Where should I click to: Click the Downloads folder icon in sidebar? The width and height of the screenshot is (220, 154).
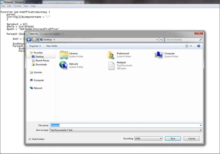(33, 65)
